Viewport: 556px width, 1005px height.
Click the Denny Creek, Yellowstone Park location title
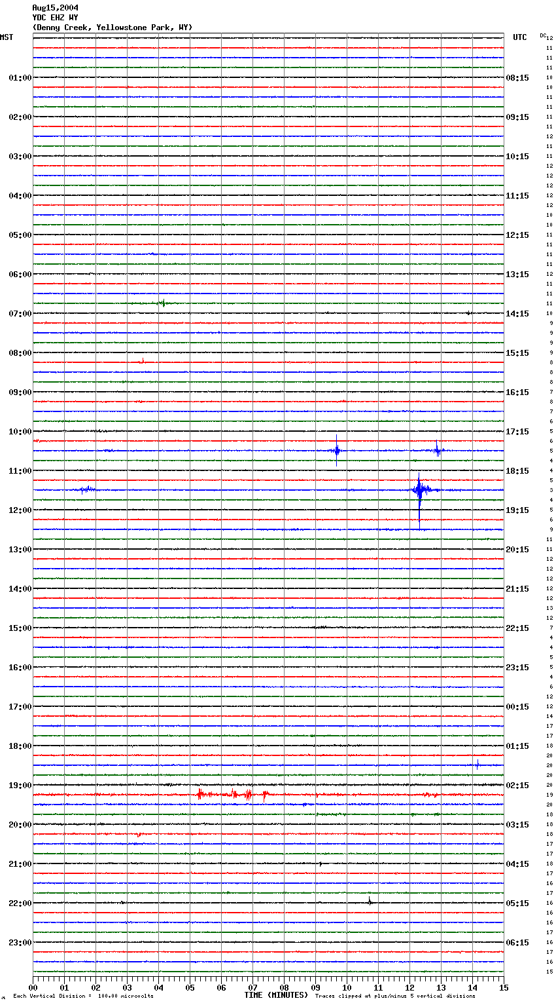pos(113,28)
